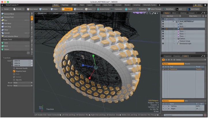Toggle visibility of Directional Light
209x118 pixels.
coord(163,44)
